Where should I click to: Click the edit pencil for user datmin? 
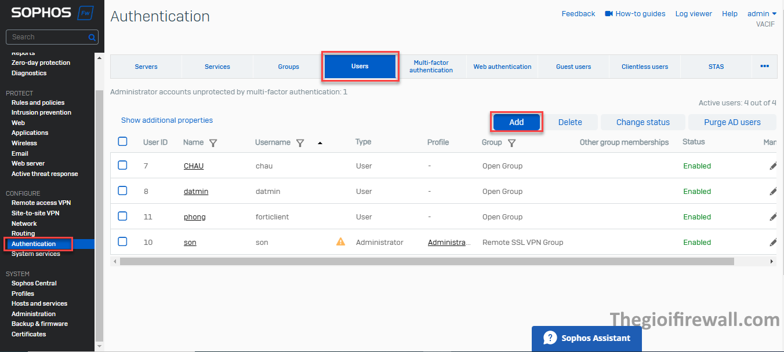pos(773,192)
